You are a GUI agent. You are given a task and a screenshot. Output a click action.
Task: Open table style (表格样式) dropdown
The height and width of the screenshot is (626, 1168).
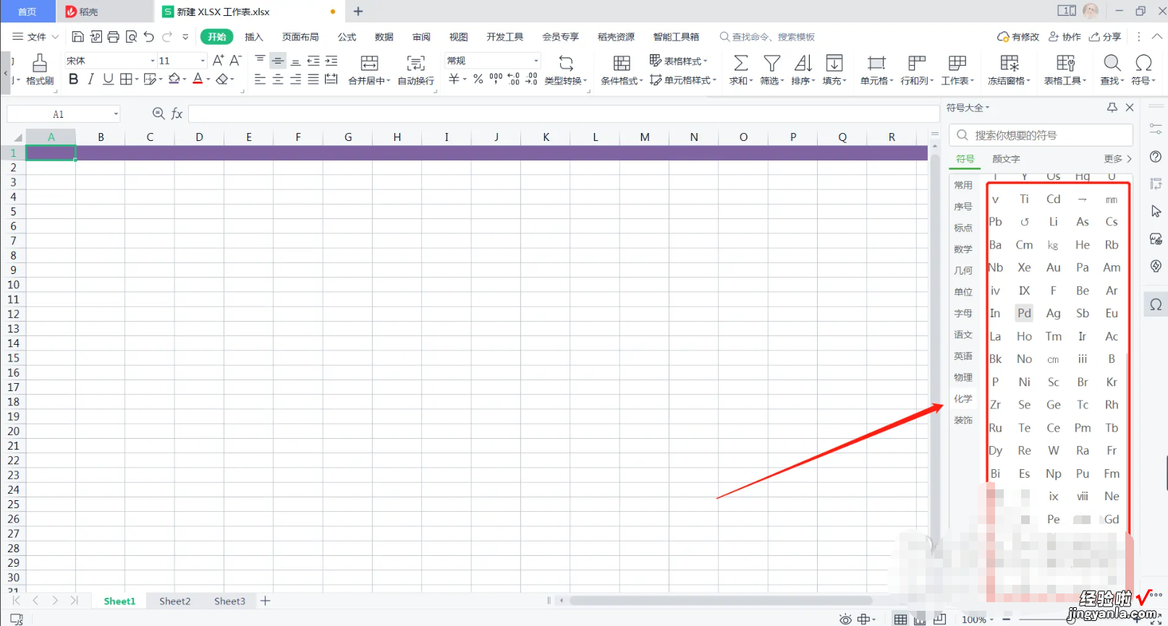click(x=679, y=61)
